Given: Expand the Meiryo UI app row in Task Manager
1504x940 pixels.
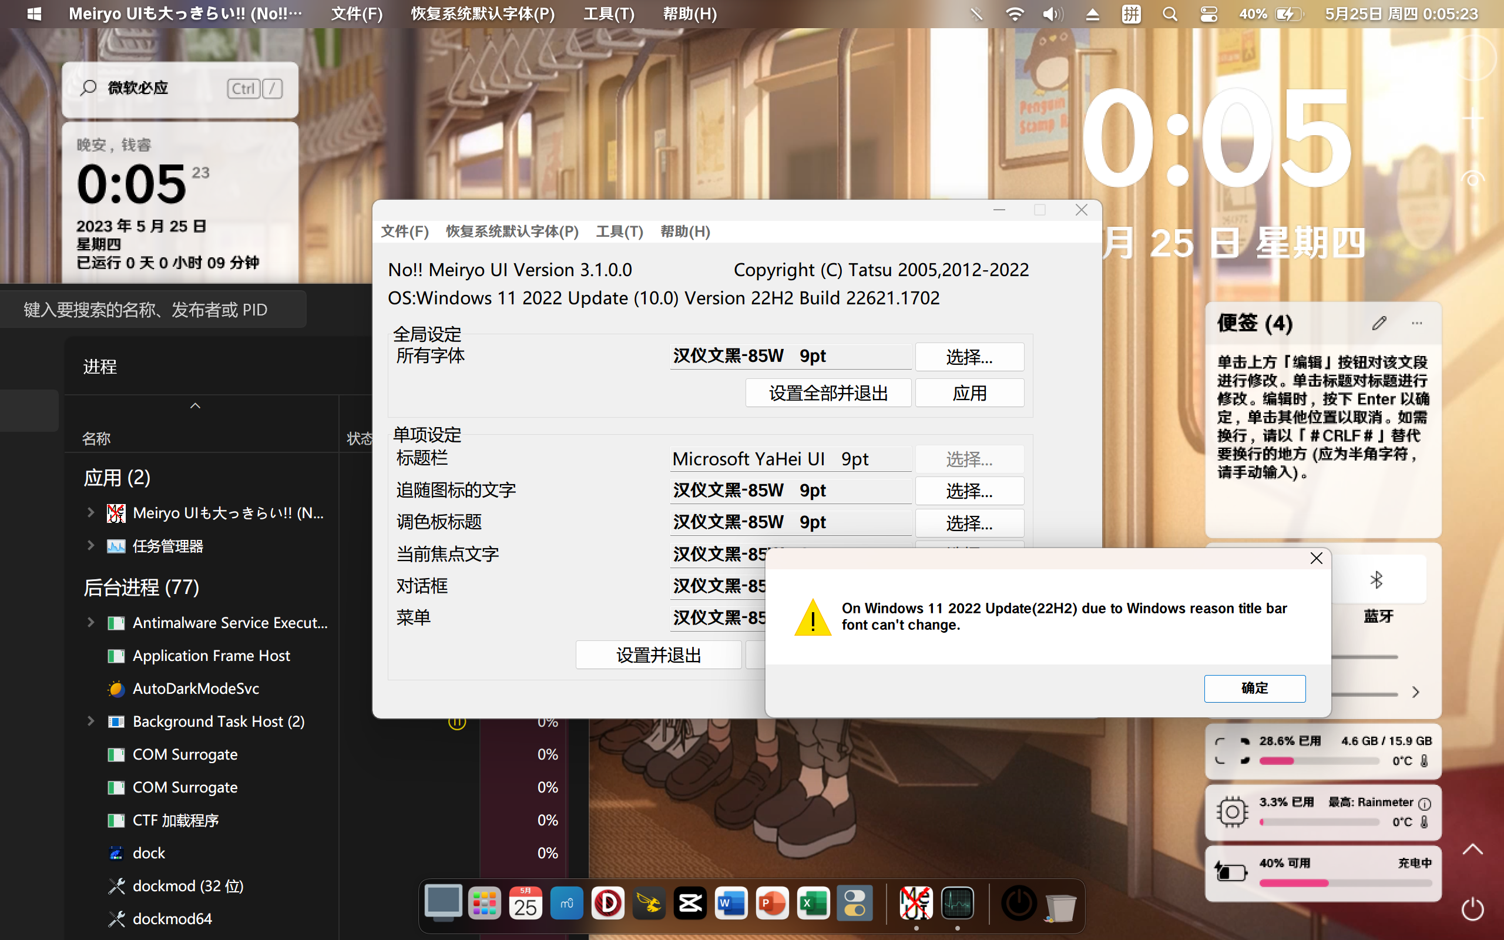Looking at the screenshot, I should pos(90,512).
